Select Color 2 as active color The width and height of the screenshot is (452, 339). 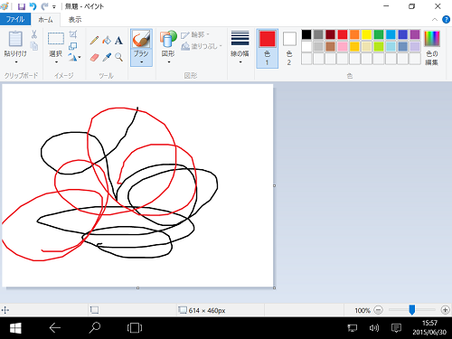(x=289, y=49)
